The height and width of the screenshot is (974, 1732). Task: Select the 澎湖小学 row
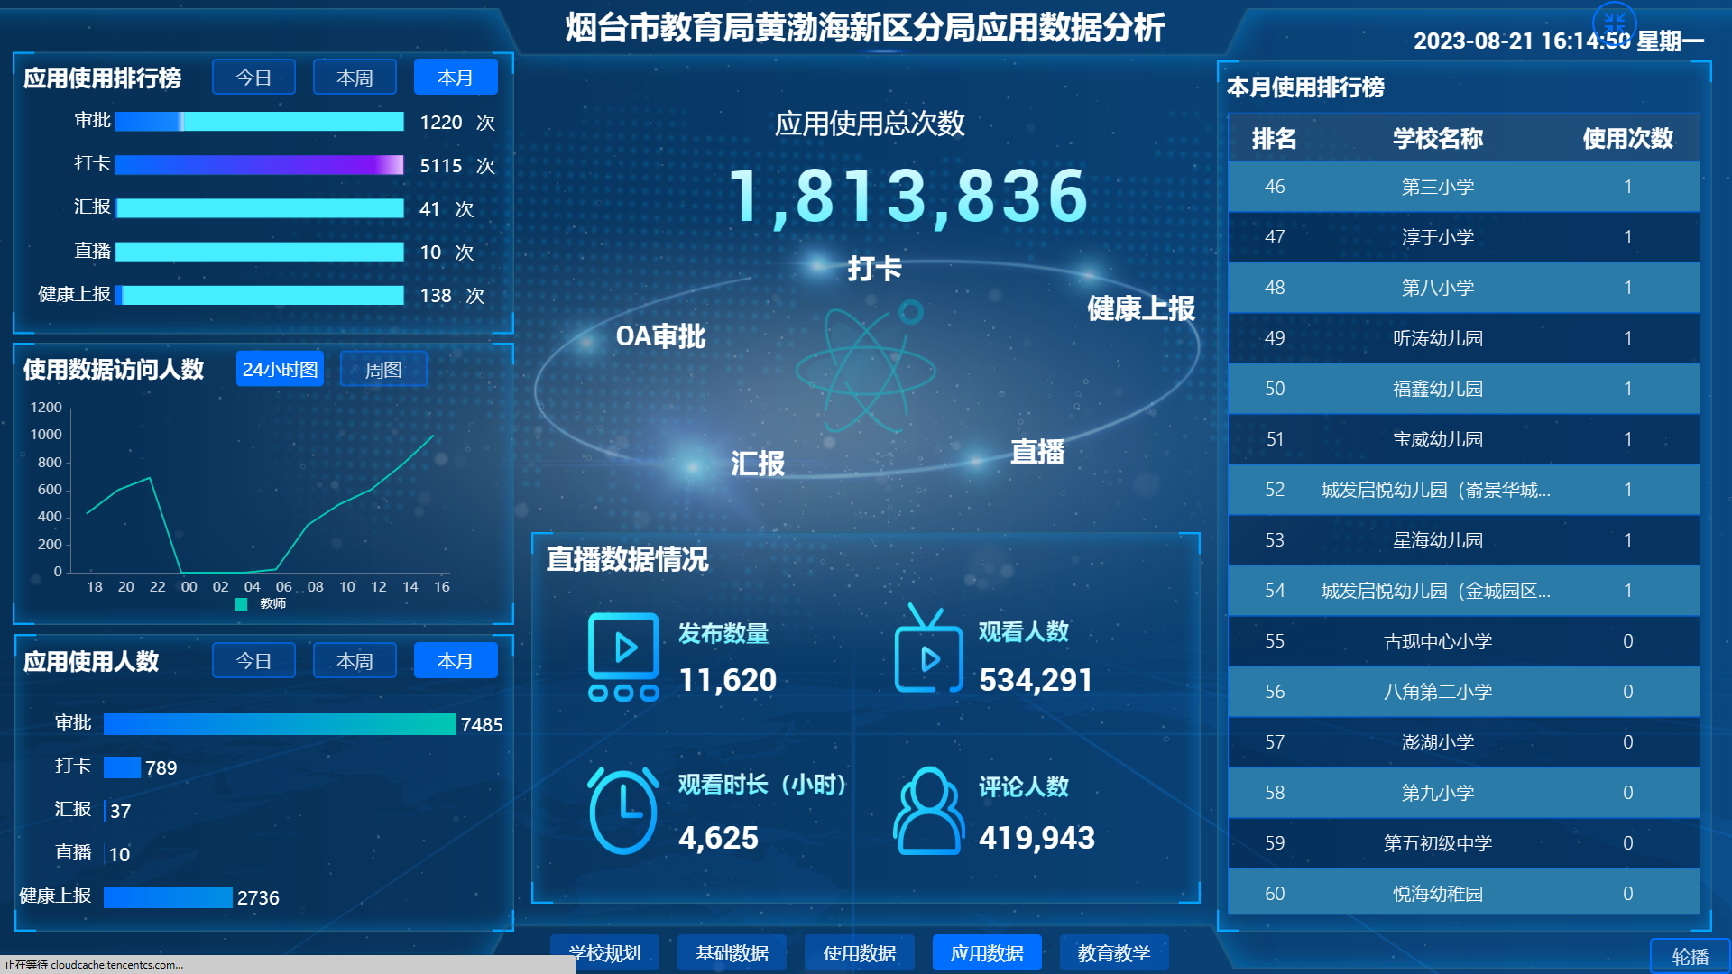pyautogui.click(x=1463, y=742)
